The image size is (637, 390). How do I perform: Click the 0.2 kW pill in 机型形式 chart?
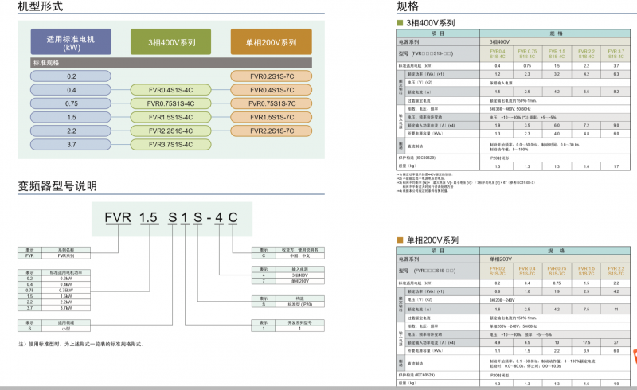[71, 76]
